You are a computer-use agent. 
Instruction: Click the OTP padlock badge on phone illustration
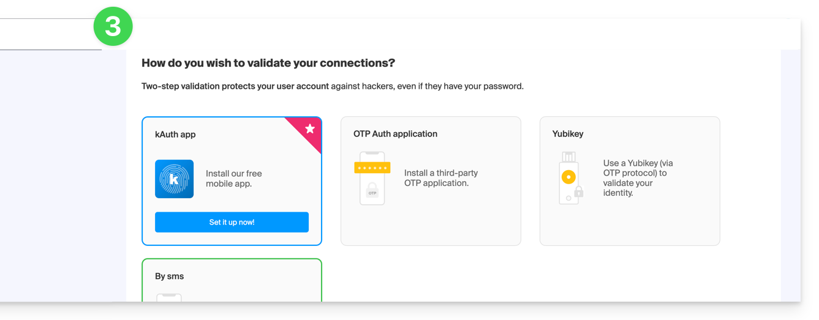372,192
